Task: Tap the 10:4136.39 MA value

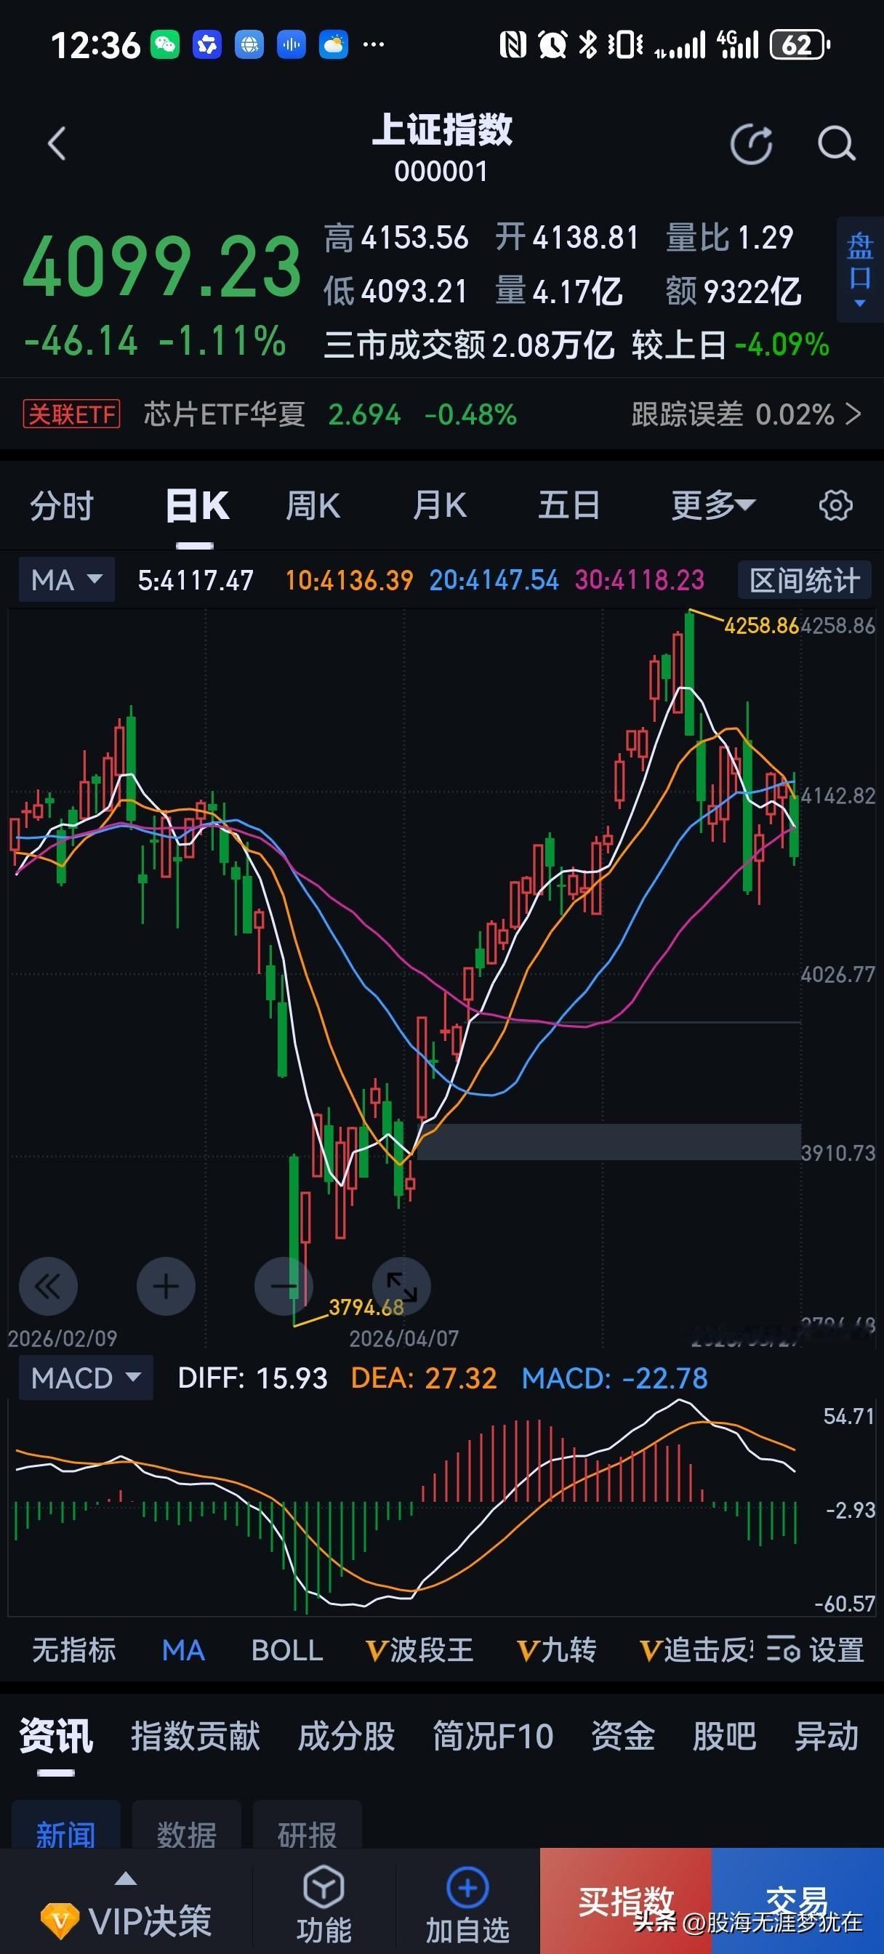Action: pyautogui.click(x=349, y=580)
